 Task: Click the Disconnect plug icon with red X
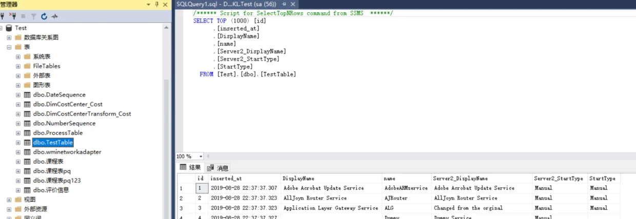[x=13, y=16]
